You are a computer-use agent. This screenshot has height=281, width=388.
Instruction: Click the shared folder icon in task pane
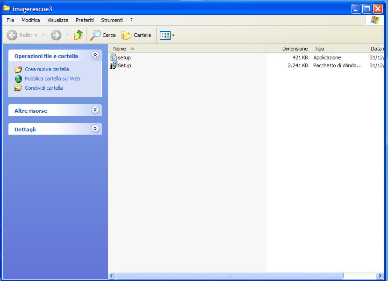click(x=18, y=88)
